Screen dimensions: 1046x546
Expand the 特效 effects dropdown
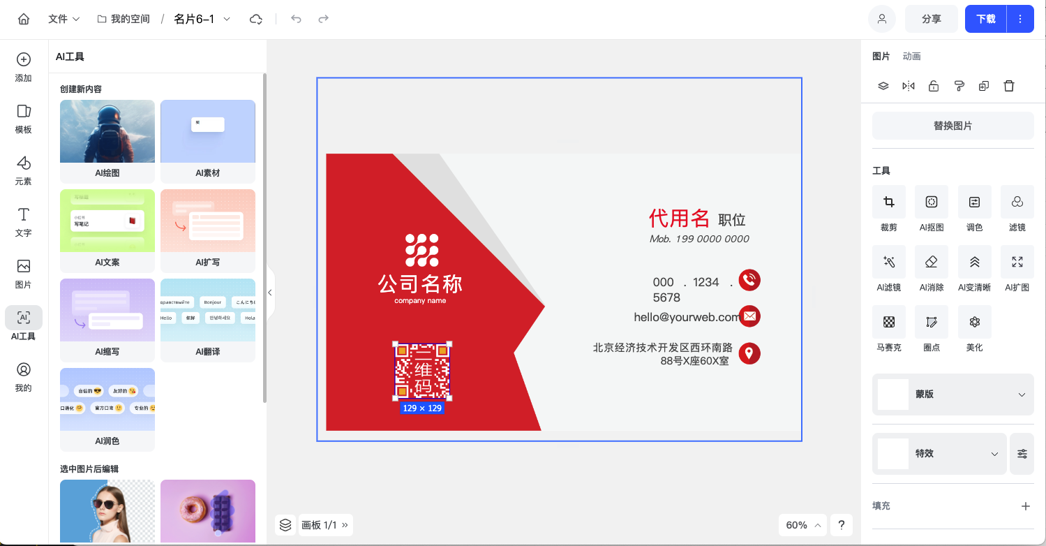tap(996, 453)
